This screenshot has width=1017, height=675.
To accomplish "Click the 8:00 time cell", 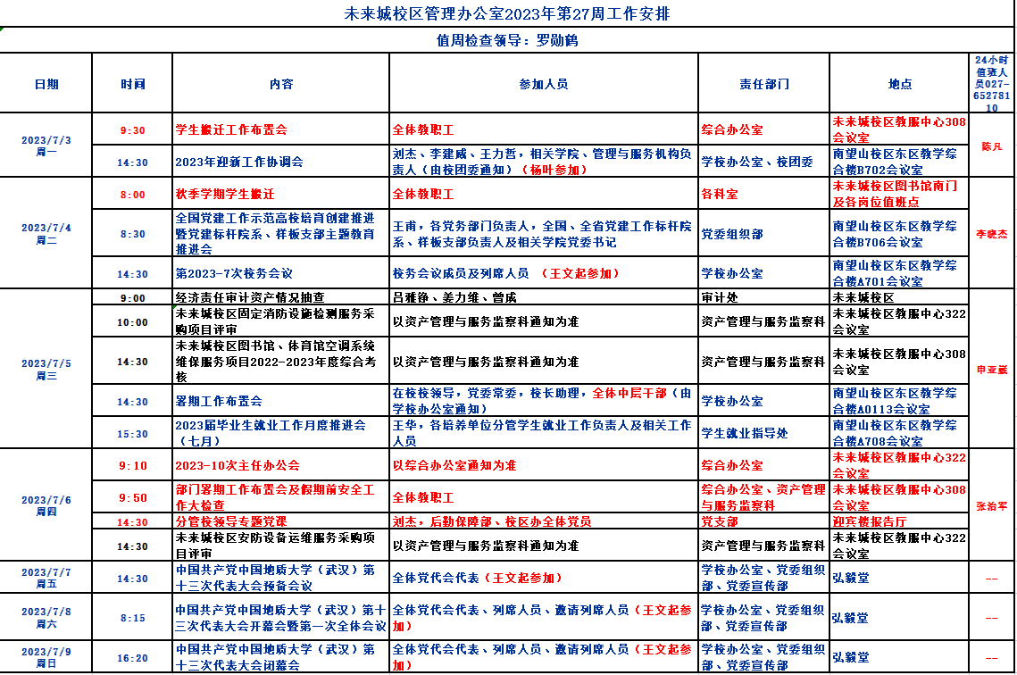I will [x=132, y=194].
